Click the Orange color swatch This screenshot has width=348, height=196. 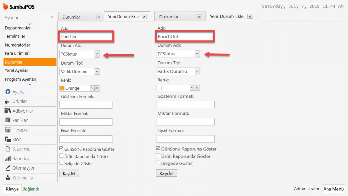(62, 88)
